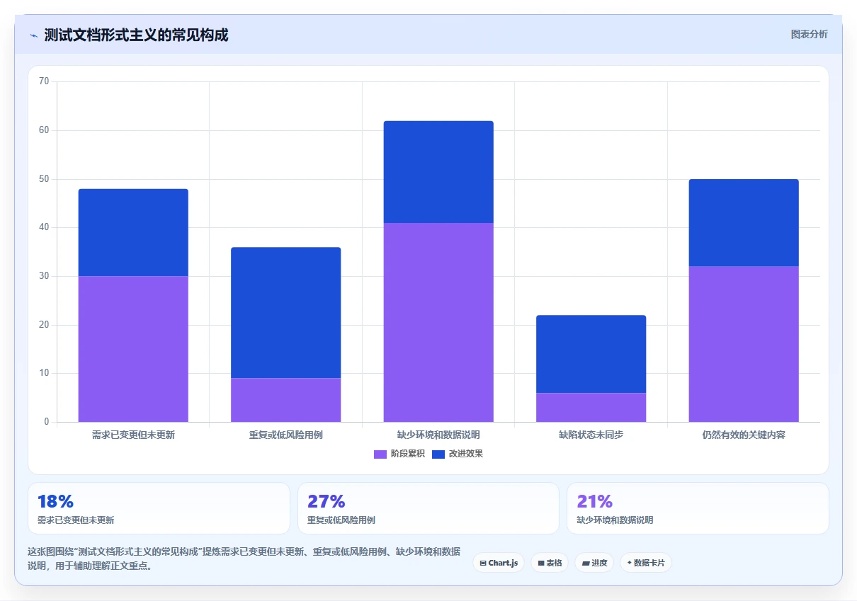Click 重复或低风险用例 caption under 27%
This screenshot has height=601, width=857.
(341, 520)
